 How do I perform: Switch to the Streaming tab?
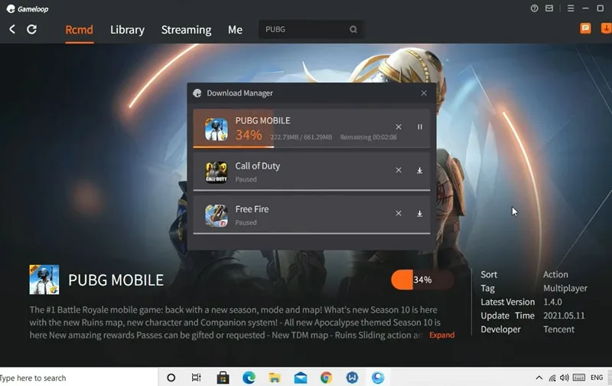click(x=186, y=30)
